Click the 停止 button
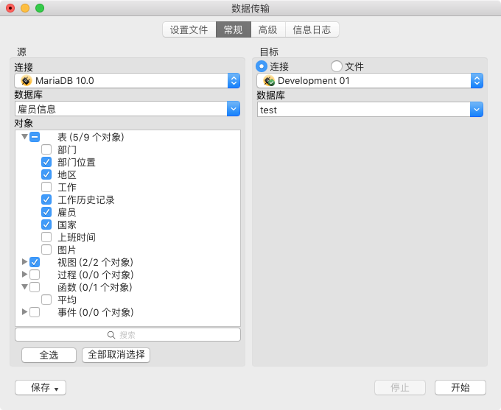Screen dimensions: 501x410 point(400,387)
